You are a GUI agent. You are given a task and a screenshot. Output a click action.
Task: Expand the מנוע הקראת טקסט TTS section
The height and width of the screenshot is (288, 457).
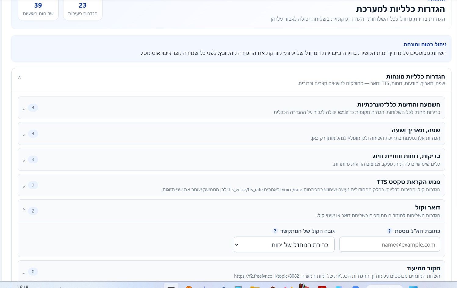pyautogui.click(x=231, y=185)
